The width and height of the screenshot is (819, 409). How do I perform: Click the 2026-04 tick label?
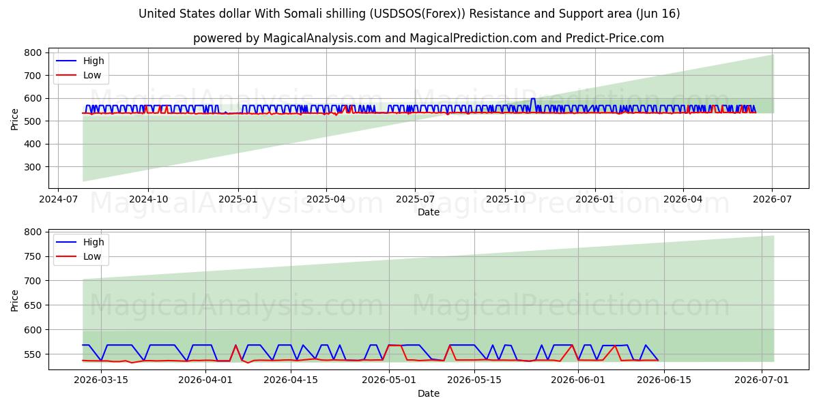tap(683, 200)
